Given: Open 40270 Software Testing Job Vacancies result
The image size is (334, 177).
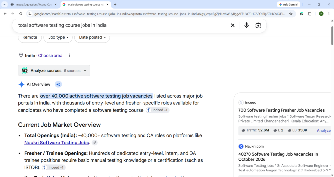Looking at the screenshot, I should click(278, 157).
